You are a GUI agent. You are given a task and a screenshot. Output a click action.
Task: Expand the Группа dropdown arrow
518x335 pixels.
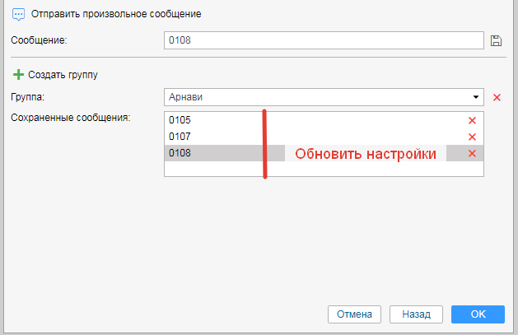pos(475,97)
